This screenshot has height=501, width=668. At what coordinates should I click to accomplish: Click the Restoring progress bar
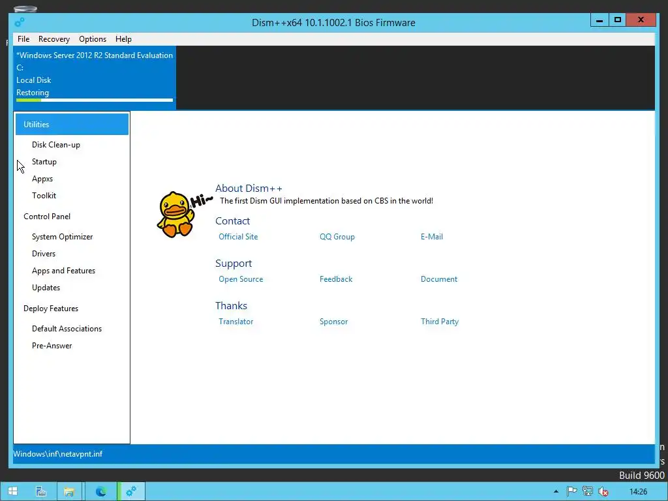[x=95, y=100]
